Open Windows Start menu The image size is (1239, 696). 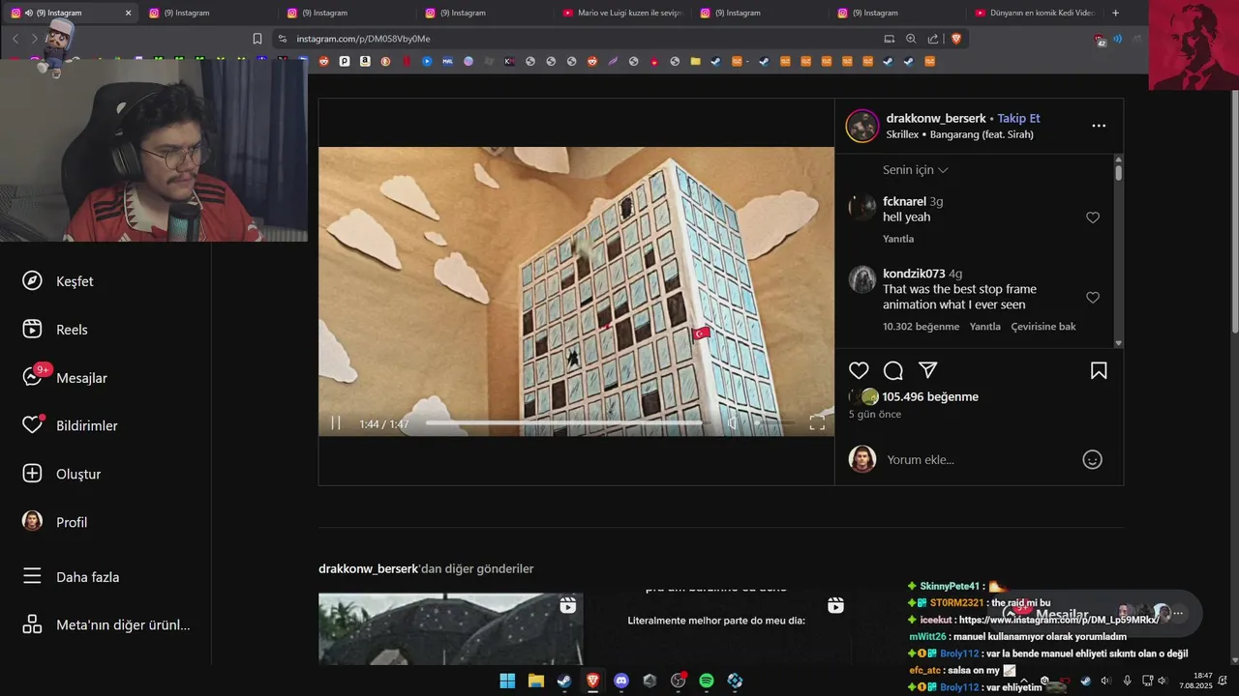click(507, 681)
